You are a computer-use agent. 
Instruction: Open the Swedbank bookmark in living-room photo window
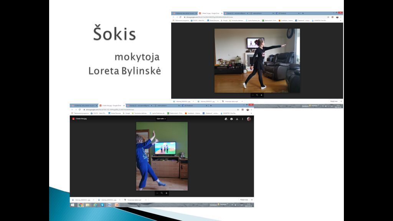point(286,21)
